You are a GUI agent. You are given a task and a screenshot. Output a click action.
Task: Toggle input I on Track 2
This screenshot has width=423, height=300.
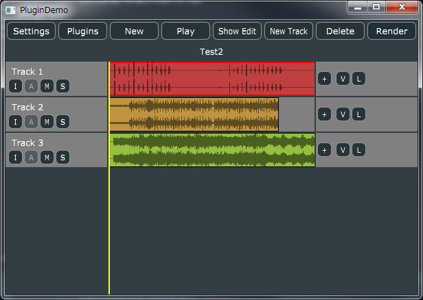point(15,122)
